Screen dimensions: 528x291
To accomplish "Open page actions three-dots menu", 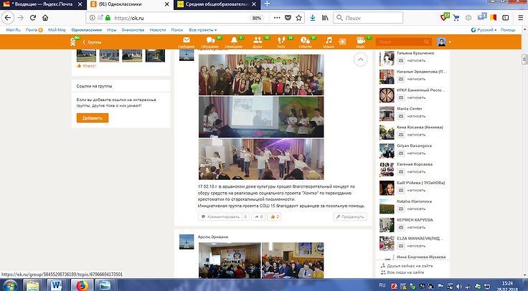I will tap(277, 18).
